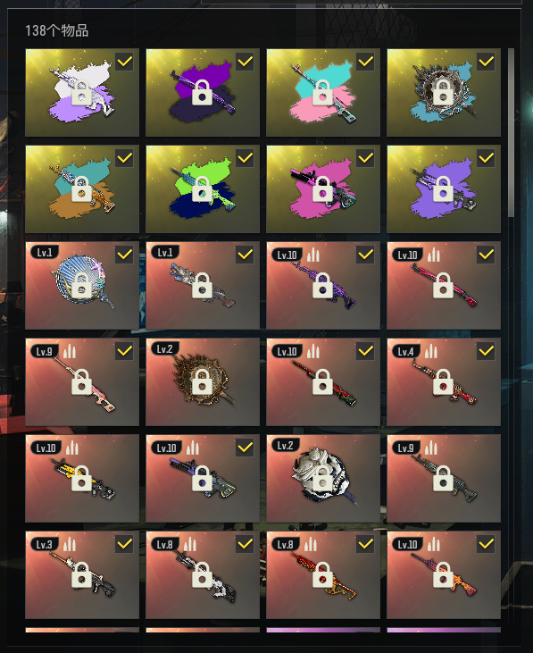This screenshot has height=653, width=533.
Task: Open the teal-orange camo rifle tile
Action: (x=82, y=188)
